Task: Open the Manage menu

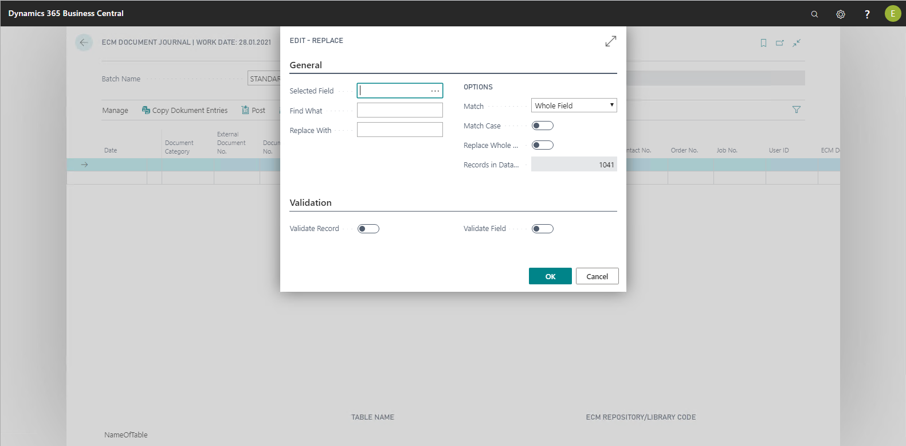Action: tap(115, 110)
